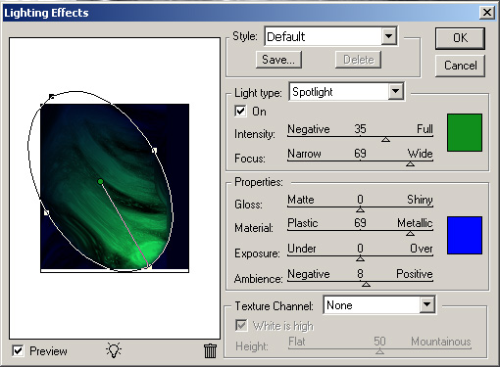Image resolution: width=500 pixels, height=367 pixels.
Task: Click the Save... style button
Action: click(x=278, y=60)
